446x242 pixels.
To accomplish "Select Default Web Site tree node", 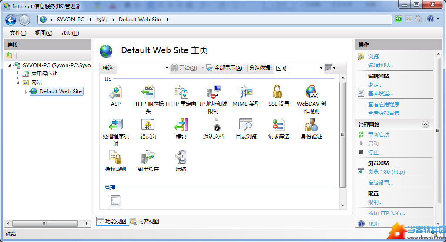I will 60,91.
